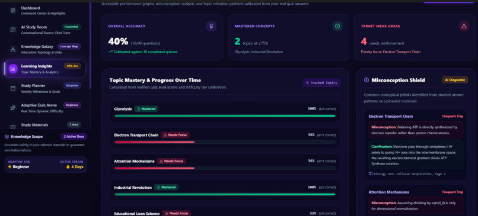Open AI Study Room in sidebar

pos(45,30)
